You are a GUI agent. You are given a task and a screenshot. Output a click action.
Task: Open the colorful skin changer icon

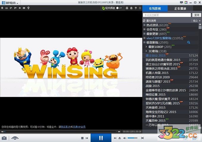pyautogui.click(x=186, y=2)
